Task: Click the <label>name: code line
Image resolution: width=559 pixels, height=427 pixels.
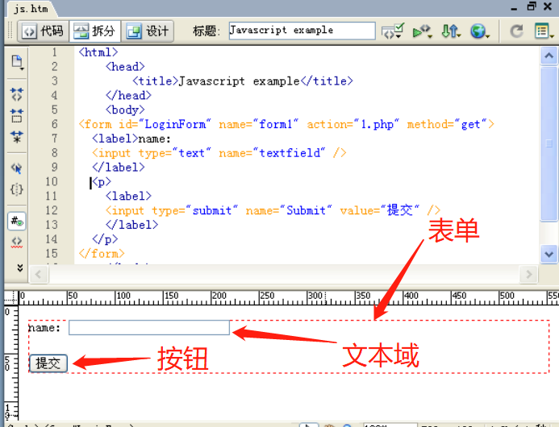Action: [131, 139]
